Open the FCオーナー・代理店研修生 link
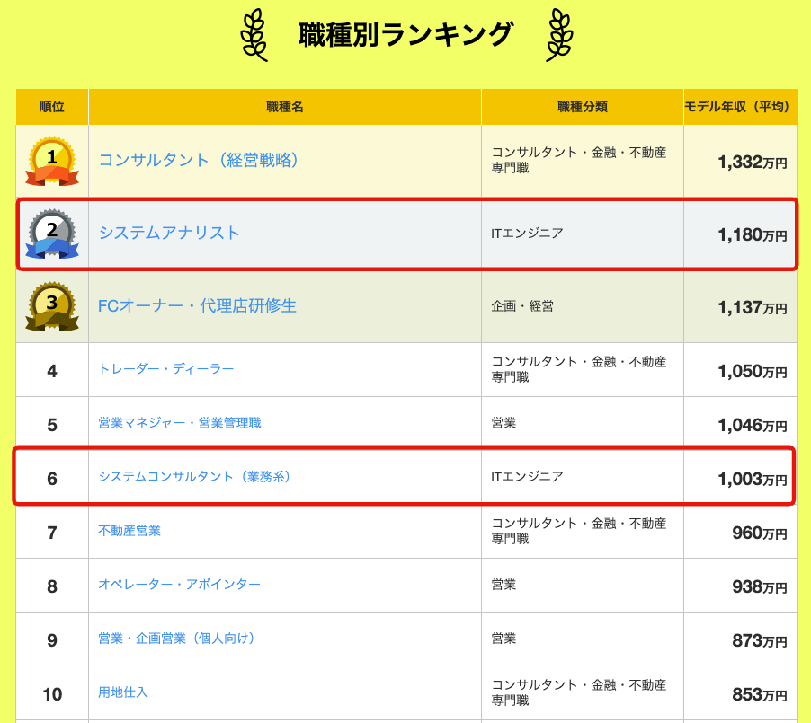This screenshot has height=723, width=811. click(x=197, y=305)
